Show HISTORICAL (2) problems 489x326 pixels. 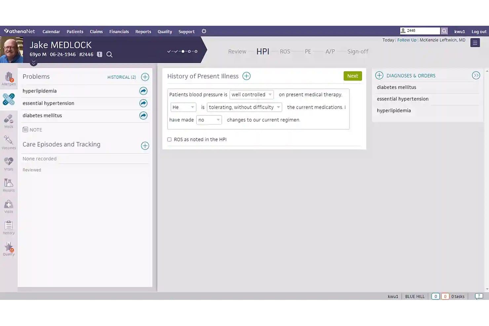coord(122,77)
